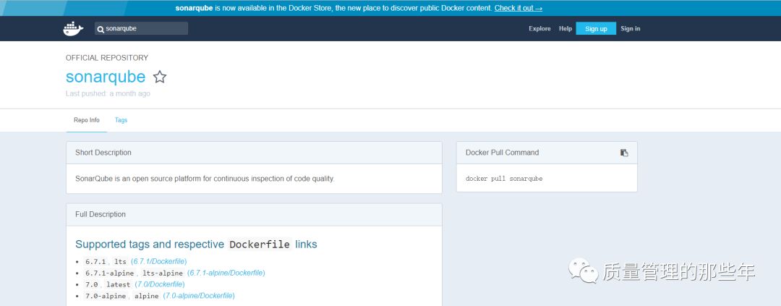
Task: Click the Sign in link
Action: tap(630, 28)
